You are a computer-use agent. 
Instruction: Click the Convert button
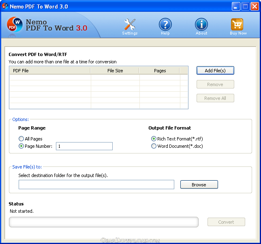pyautogui.click(x=226, y=222)
